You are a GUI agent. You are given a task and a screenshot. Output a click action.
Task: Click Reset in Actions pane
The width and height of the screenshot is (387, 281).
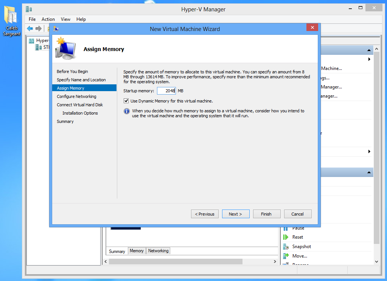(298, 237)
